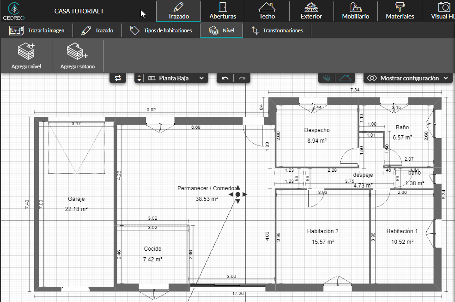Click the 6.68 interior dimension
Image resolution: width=455 pixels, height=302 pixels.
tap(196, 127)
